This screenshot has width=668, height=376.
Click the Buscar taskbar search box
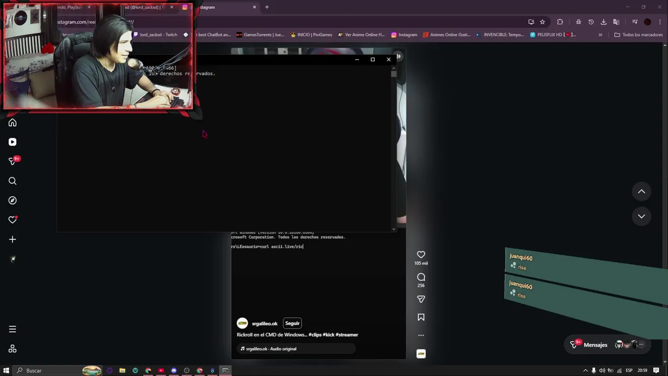coord(57,371)
